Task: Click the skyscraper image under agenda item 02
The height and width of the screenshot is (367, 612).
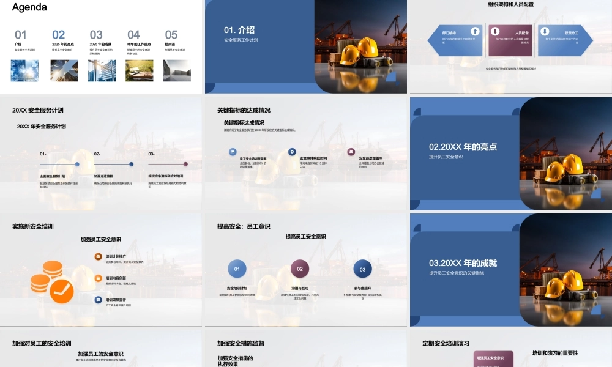Action: tap(64, 70)
